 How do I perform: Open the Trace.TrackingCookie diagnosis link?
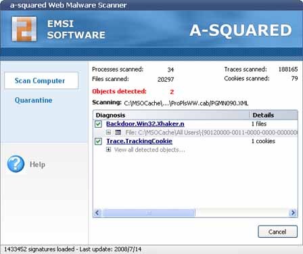[x=139, y=141]
